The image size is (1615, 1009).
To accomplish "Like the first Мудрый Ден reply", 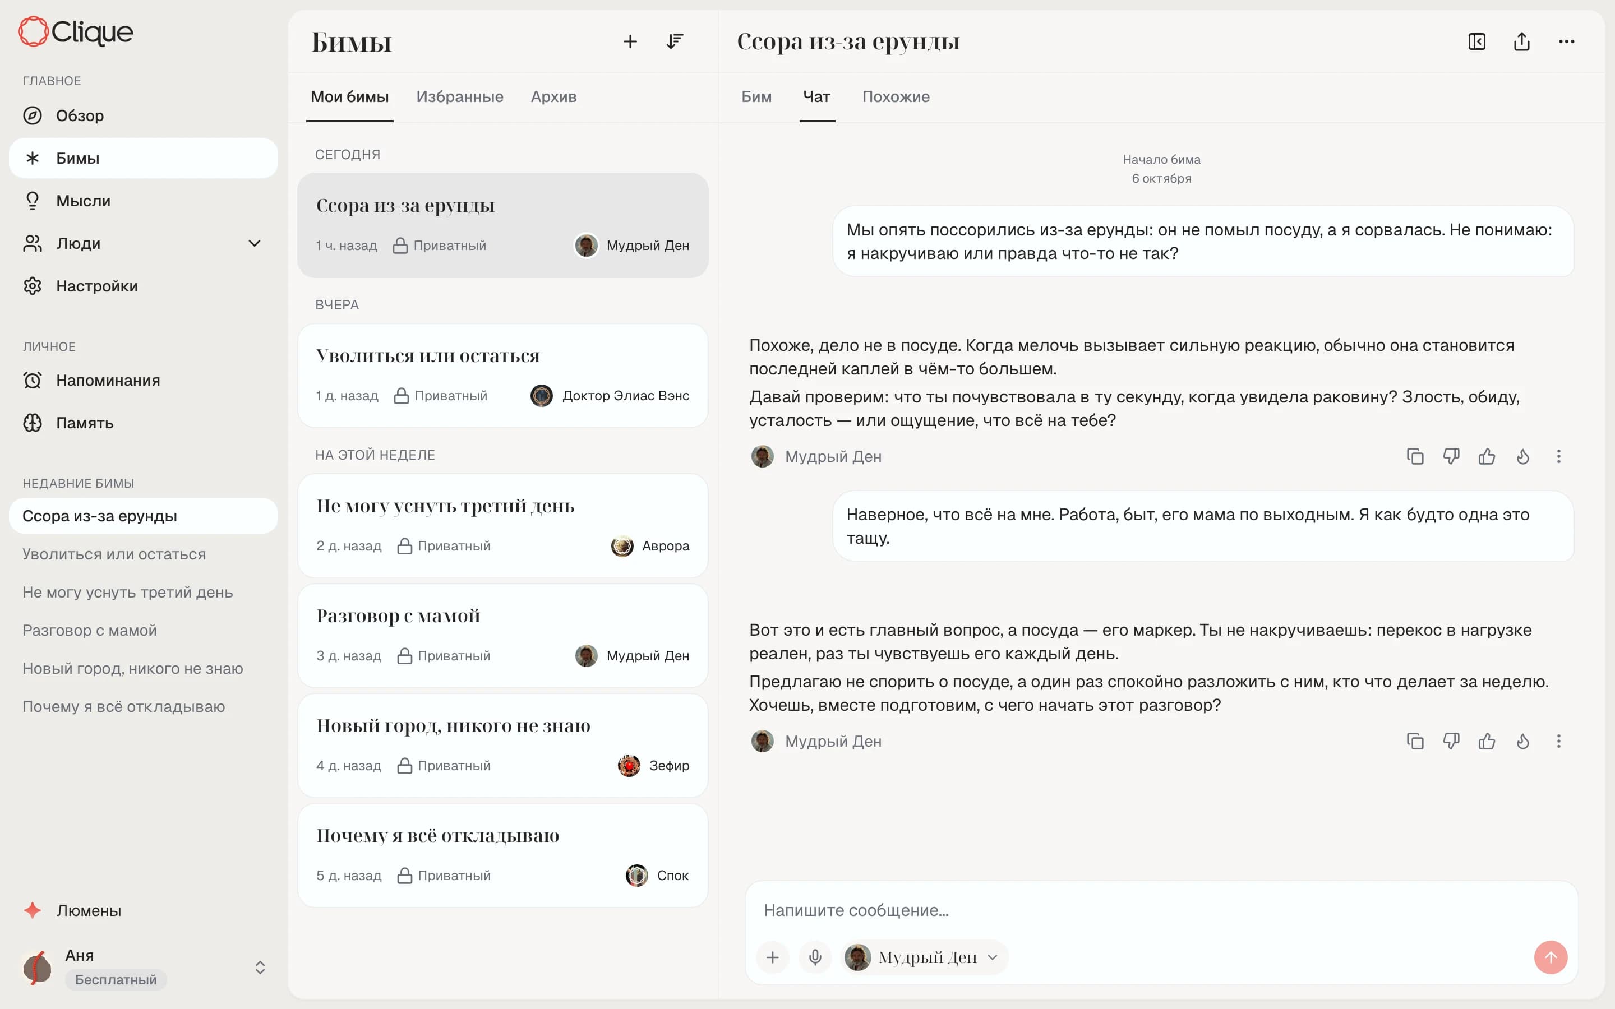I will pos(1487,456).
